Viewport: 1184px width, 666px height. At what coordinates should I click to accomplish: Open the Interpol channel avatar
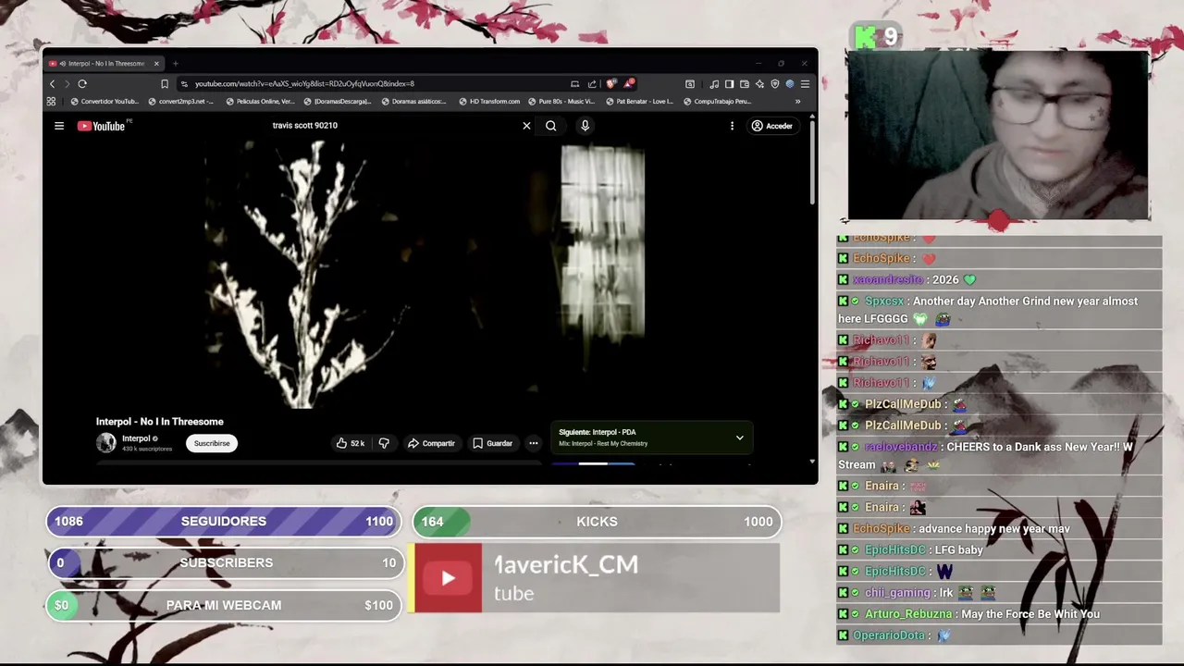(x=106, y=443)
